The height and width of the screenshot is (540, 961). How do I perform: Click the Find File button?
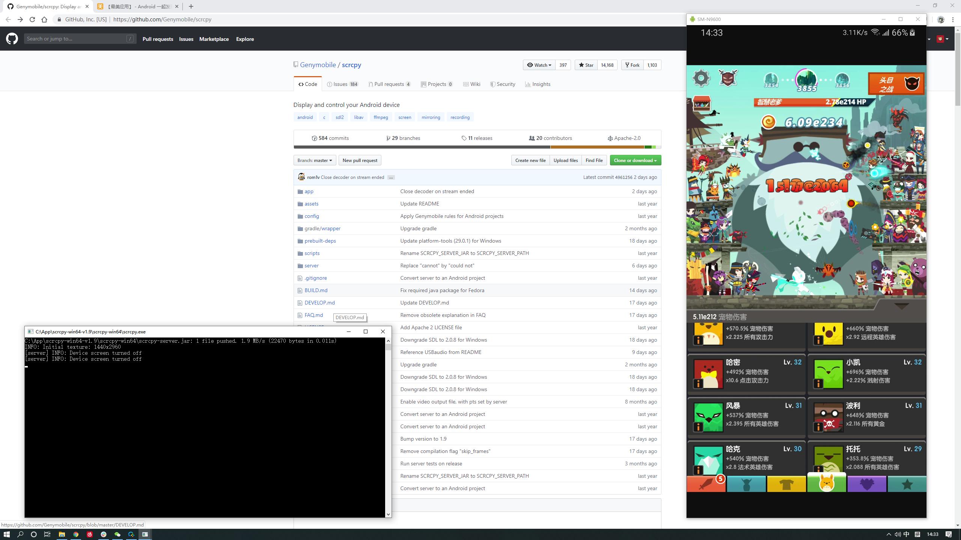594,160
